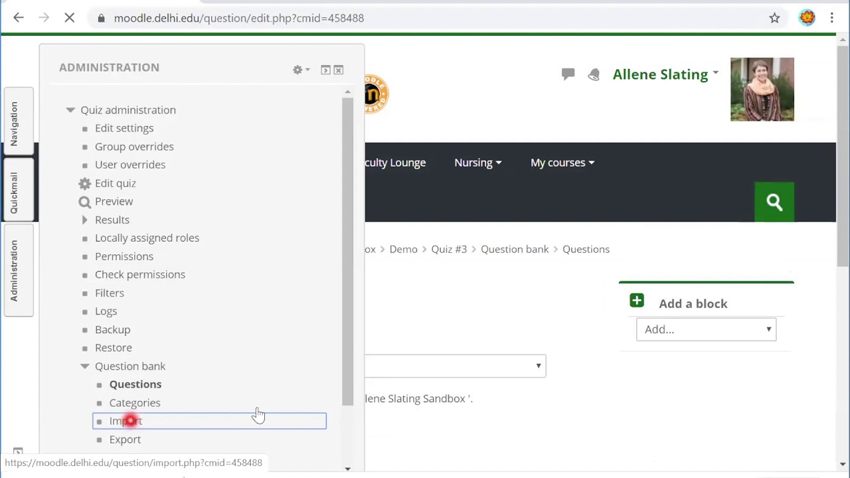Image resolution: width=850 pixels, height=478 pixels.
Task: Open the Chrome three-dot menu
Action: [x=831, y=18]
